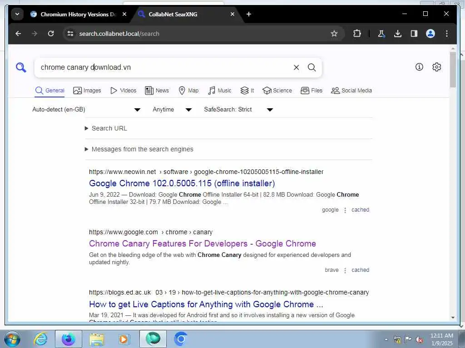
Task: Open the Windows Start menu
Action: click(12, 339)
